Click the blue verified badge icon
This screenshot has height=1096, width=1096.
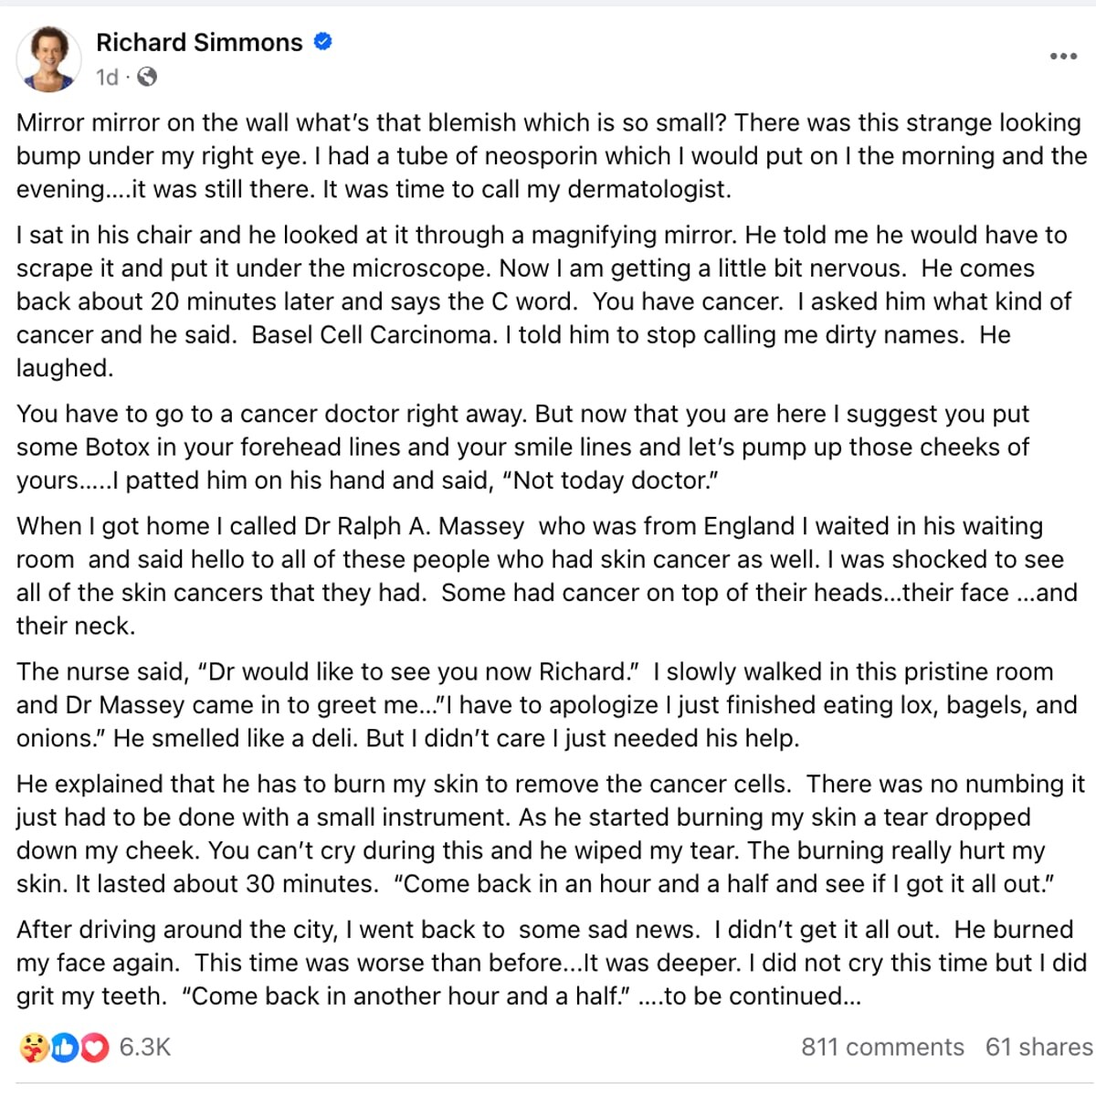click(x=323, y=41)
